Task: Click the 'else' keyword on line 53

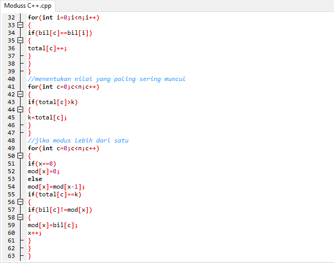Action: pyautogui.click(x=35, y=179)
